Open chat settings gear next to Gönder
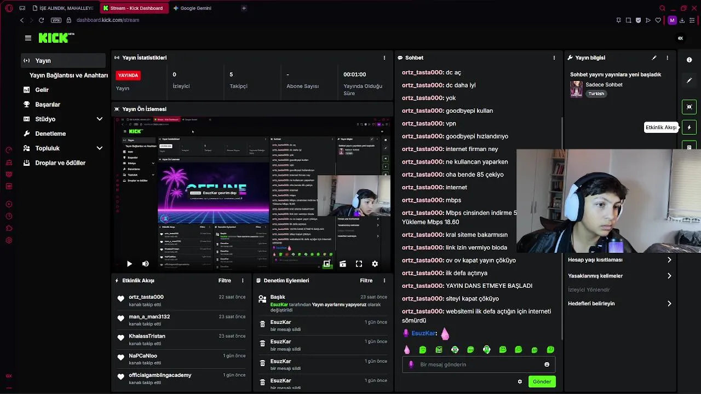 [520, 381]
